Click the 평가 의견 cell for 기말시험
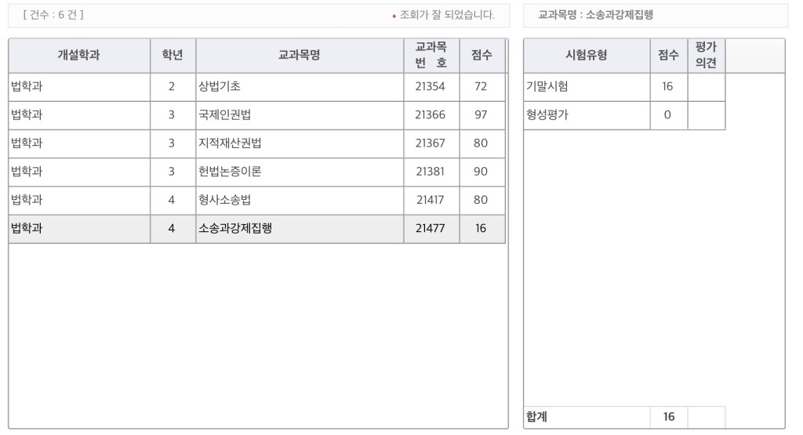Image resolution: width=803 pixels, height=435 pixels. coord(706,87)
